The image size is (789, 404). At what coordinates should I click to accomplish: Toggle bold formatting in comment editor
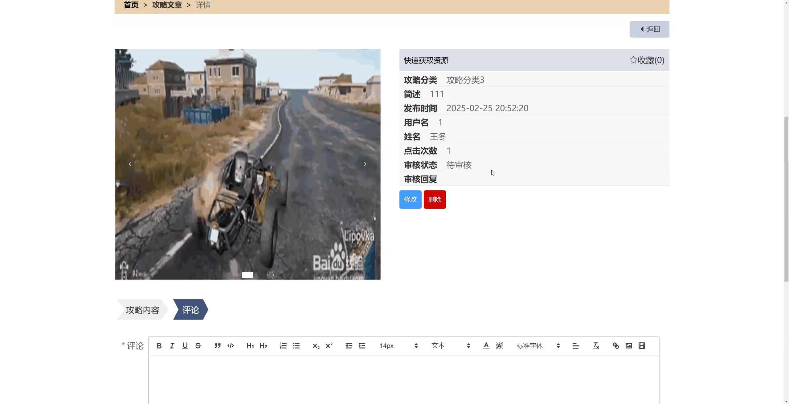(x=159, y=346)
